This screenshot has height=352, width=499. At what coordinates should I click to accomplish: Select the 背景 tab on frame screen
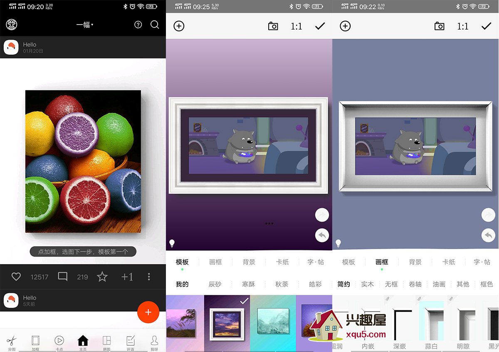[415, 262]
